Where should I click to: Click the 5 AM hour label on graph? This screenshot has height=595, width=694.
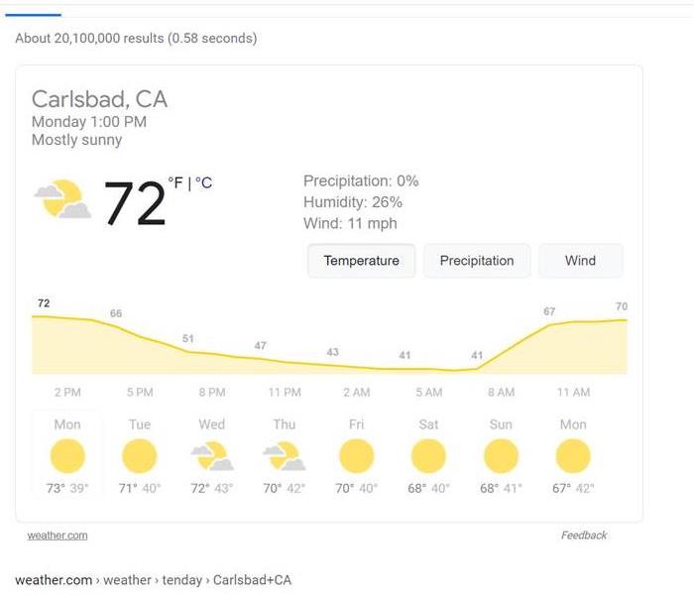pyautogui.click(x=428, y=393)
